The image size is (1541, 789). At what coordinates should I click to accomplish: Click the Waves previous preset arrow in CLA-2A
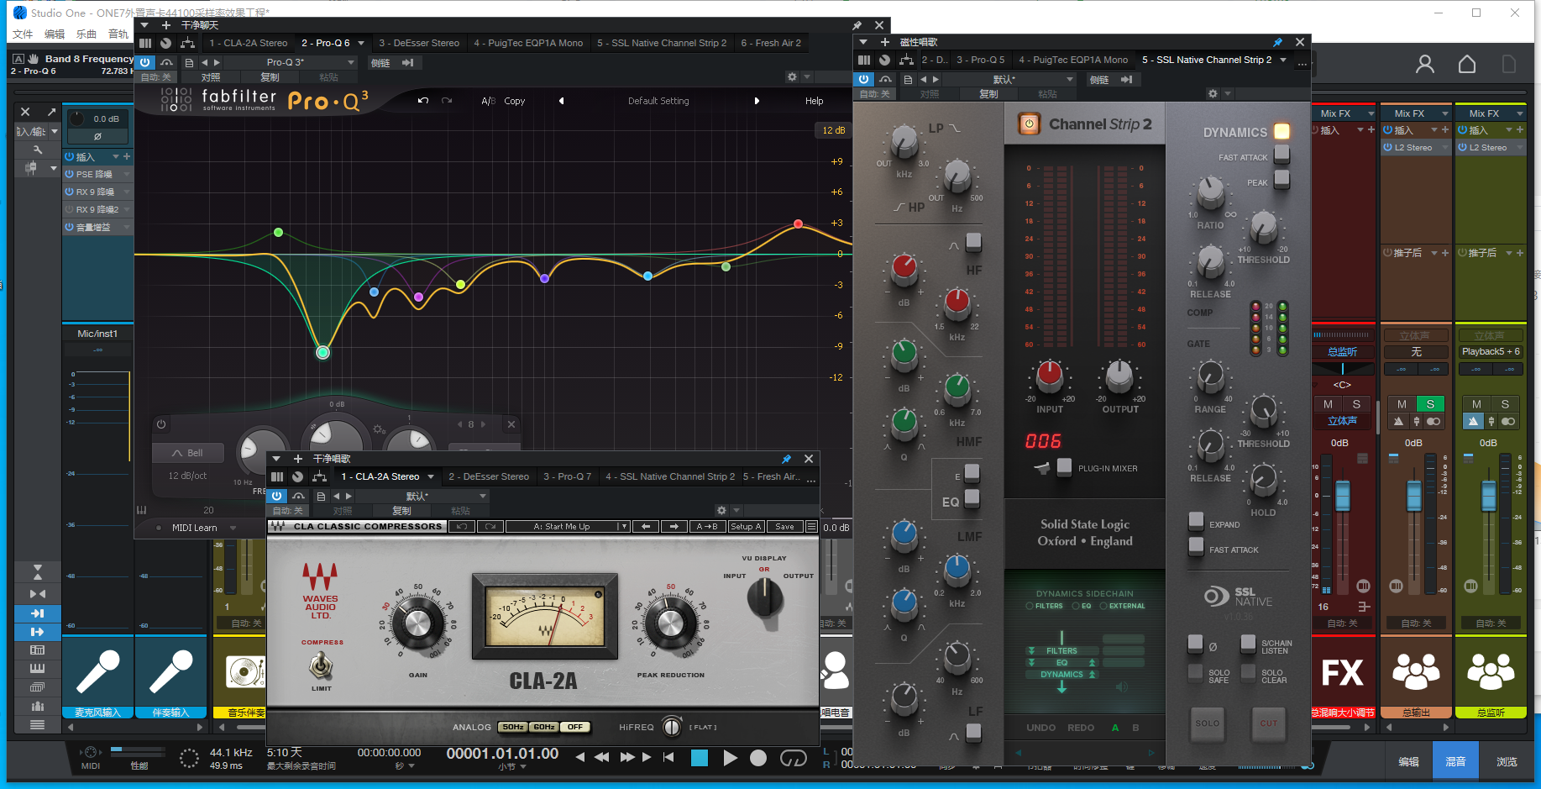coord(646,527)
